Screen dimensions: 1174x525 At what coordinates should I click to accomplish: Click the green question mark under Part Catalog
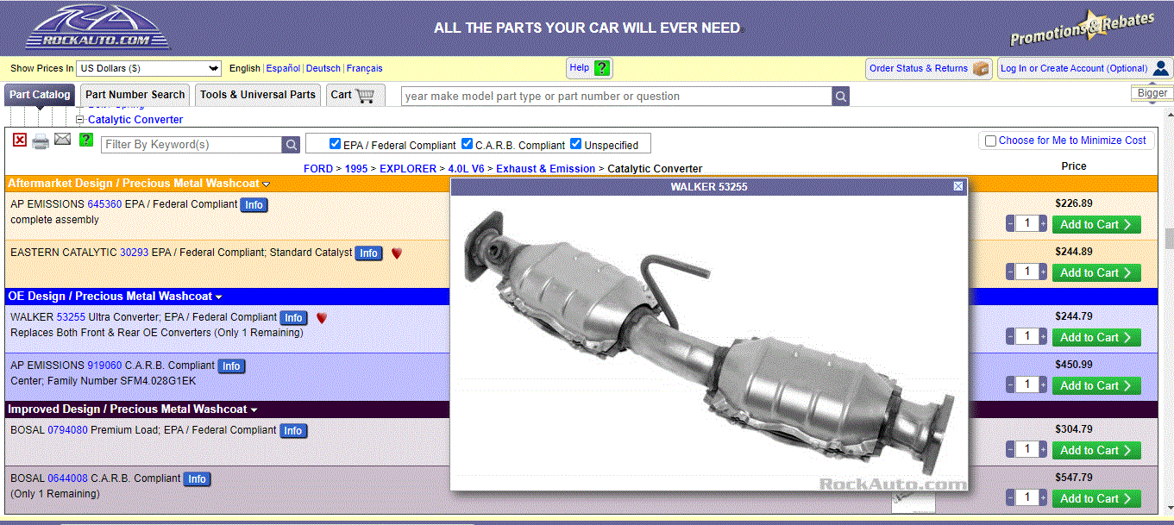pyautogui.click(x=85, y=140)
